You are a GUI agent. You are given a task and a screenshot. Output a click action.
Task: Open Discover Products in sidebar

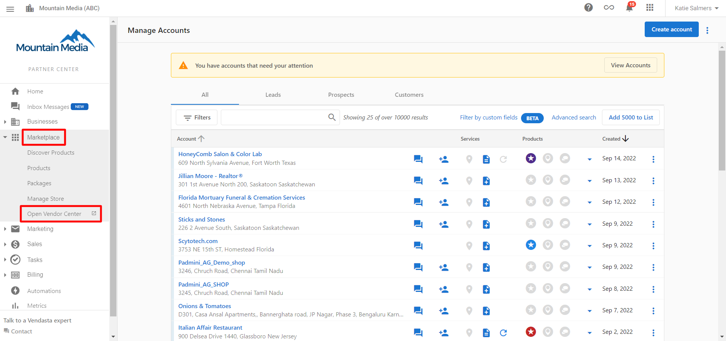[x=51, y=153]
